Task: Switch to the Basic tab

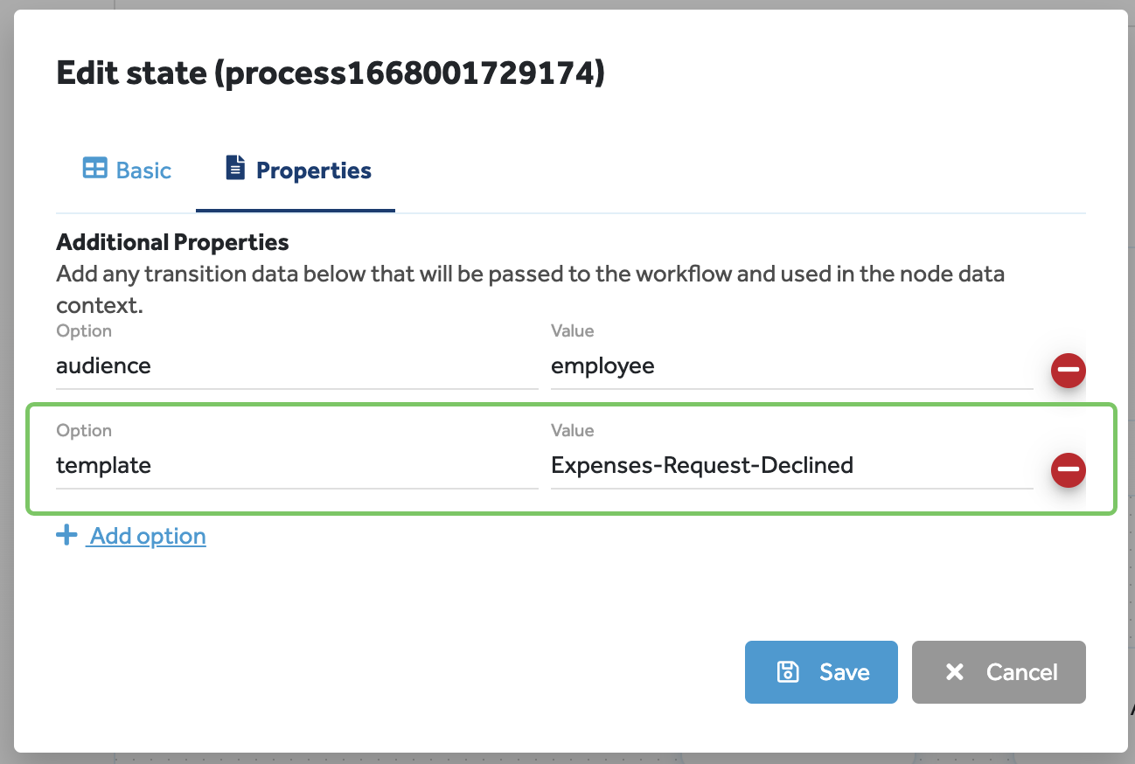Action: [x=126, y=170]
